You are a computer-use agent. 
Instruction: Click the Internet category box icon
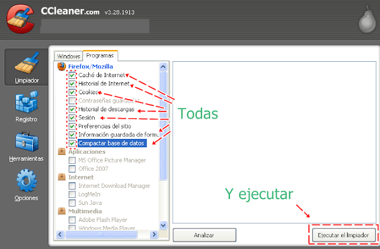point(61,177)
